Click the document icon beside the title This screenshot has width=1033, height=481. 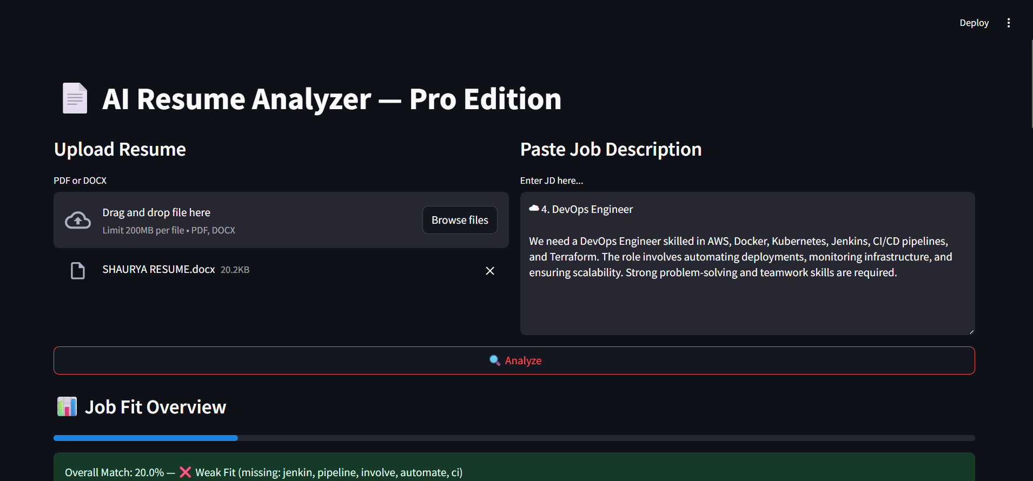[x=75, y=98]
